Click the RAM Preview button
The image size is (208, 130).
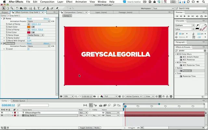click(205, 16)
